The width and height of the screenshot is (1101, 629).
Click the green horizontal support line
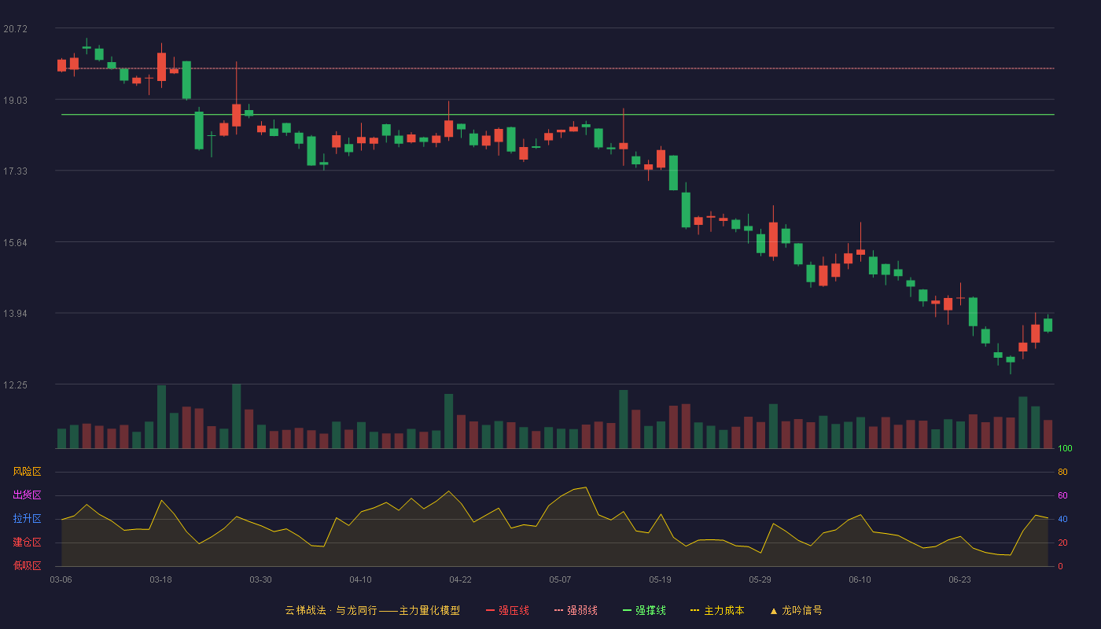(x=558, y=115)
